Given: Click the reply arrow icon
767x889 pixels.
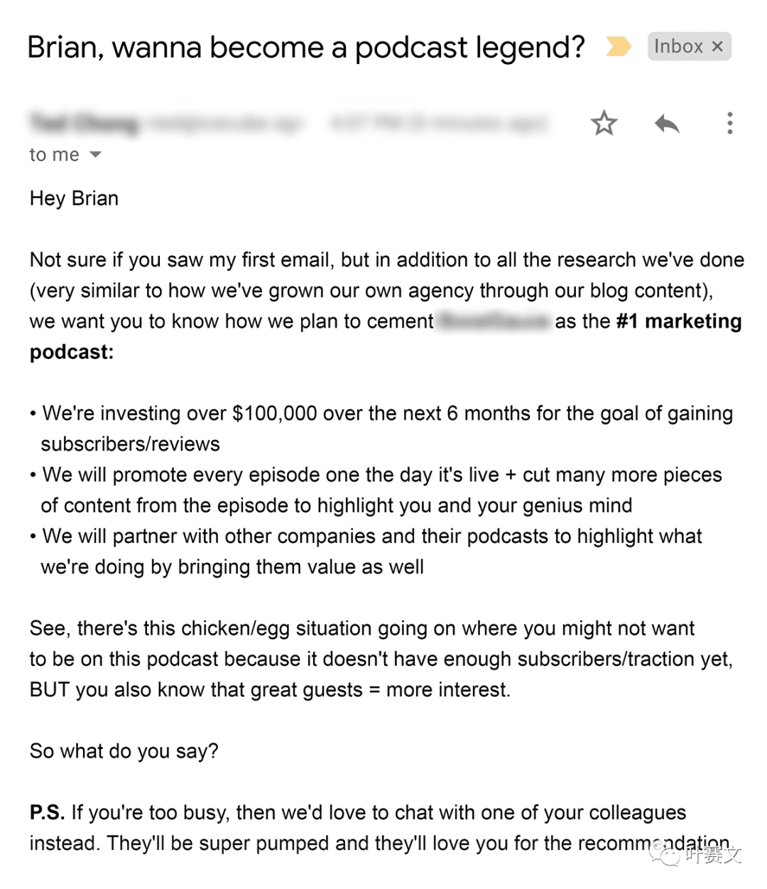Looking at the screenshot, I should (667, 124).
